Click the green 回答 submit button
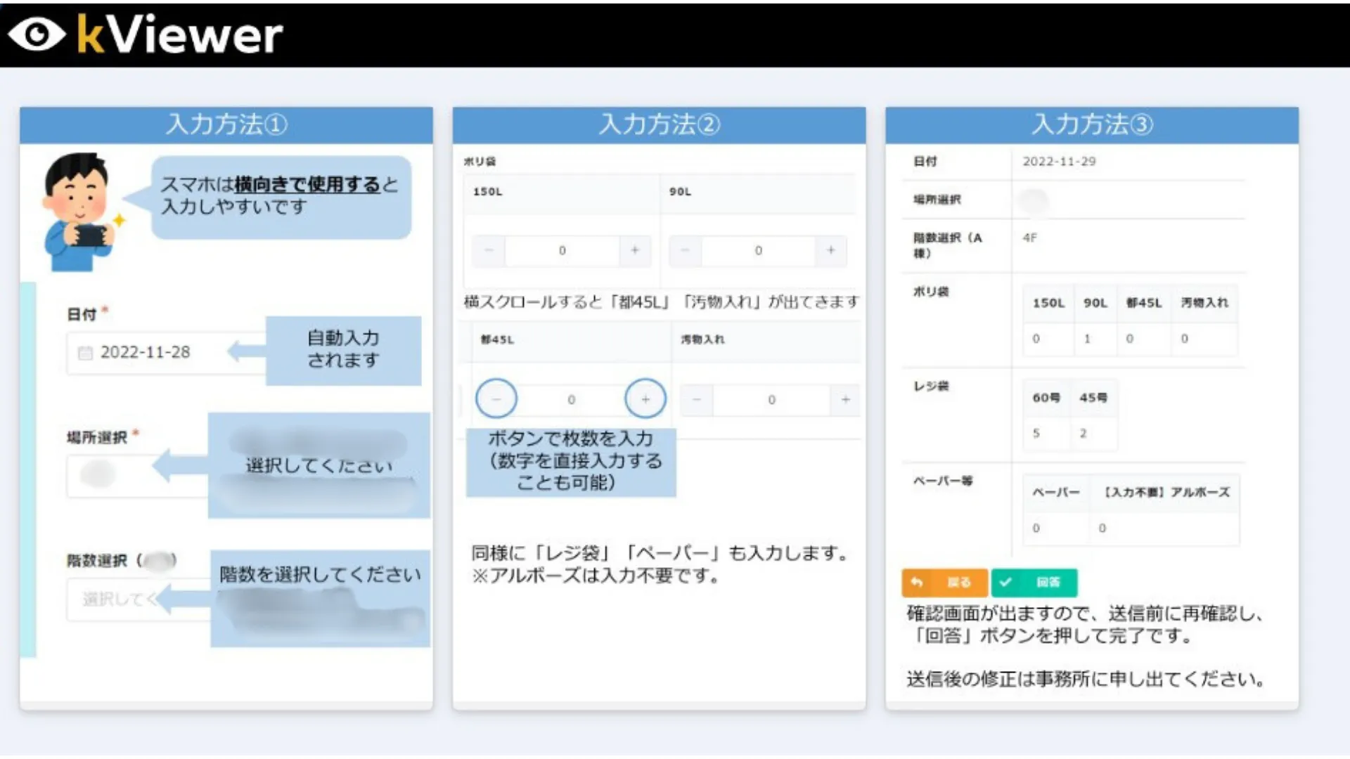 coord(1034,582)
